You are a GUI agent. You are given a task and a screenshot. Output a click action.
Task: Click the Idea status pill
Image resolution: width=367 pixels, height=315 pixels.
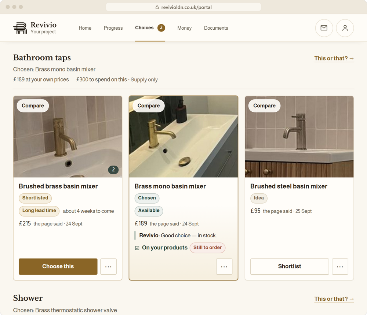[259, 198]
